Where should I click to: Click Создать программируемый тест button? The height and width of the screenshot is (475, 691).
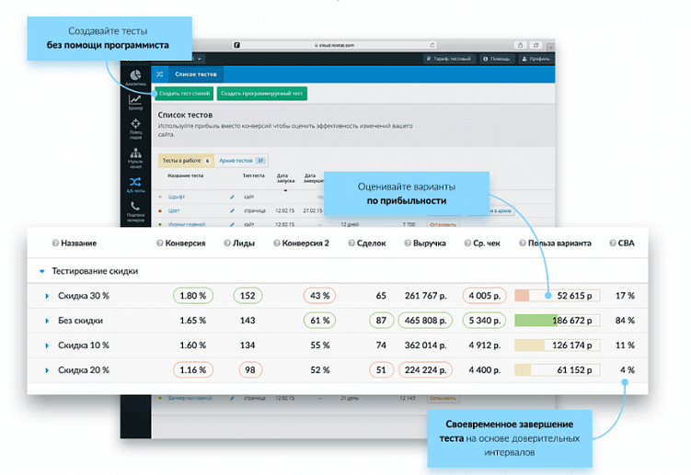coord(261,94)
